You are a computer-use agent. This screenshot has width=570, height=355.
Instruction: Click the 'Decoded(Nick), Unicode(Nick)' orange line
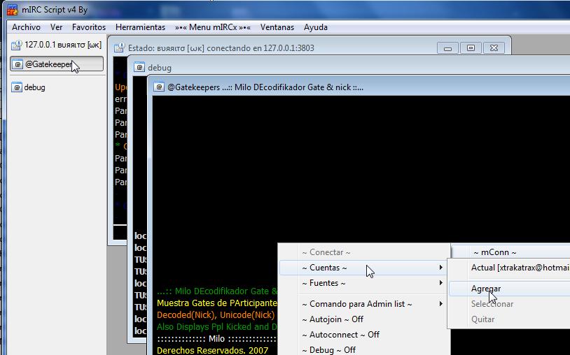pos(216,314)
